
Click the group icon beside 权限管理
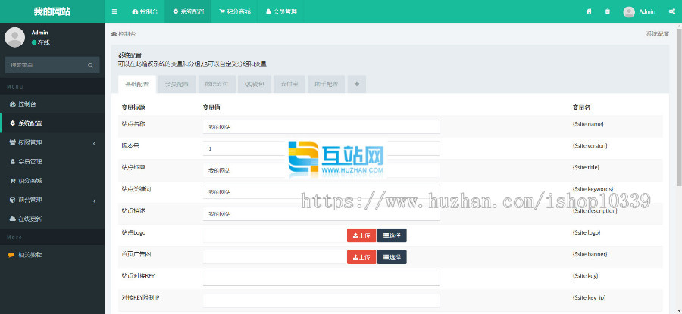click(13, 142)
